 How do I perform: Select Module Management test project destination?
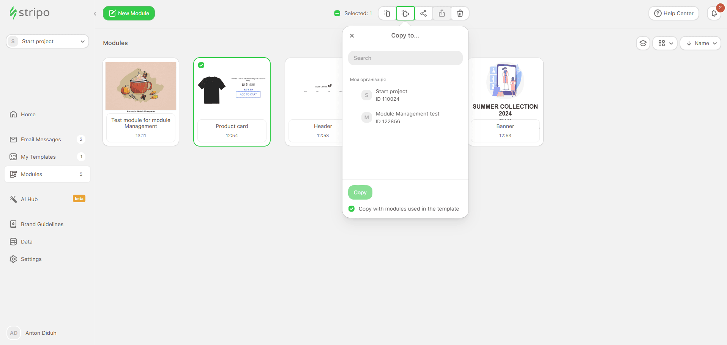(407, 117)
